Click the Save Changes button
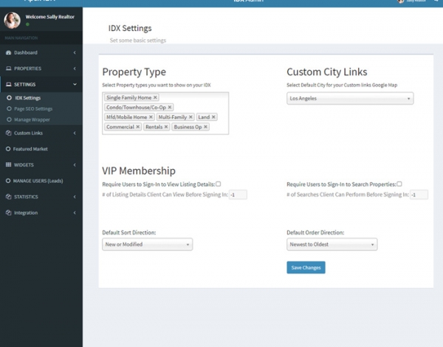 (x=306, y=267)
